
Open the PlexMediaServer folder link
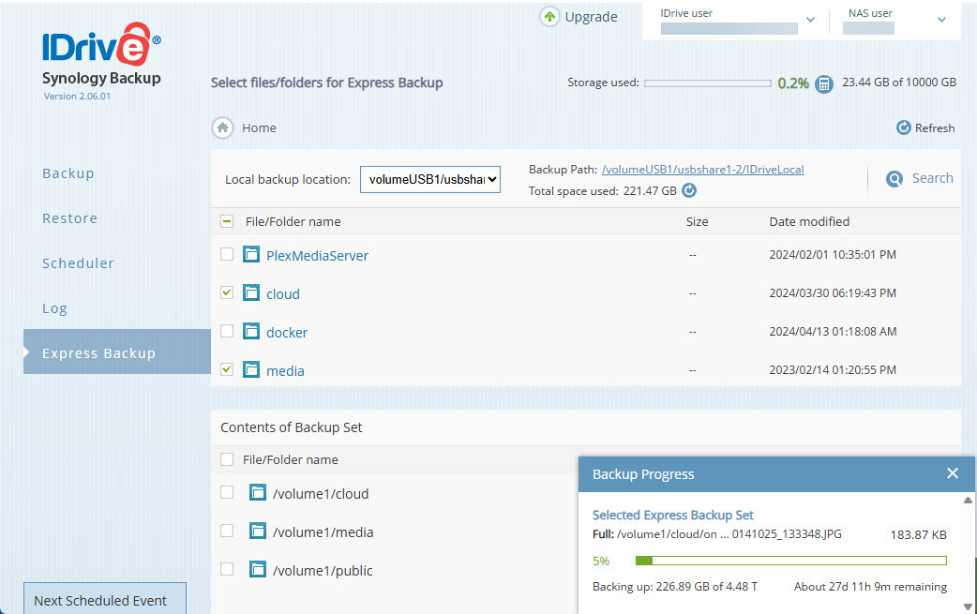pyautogui.click(x=317, y=255)
